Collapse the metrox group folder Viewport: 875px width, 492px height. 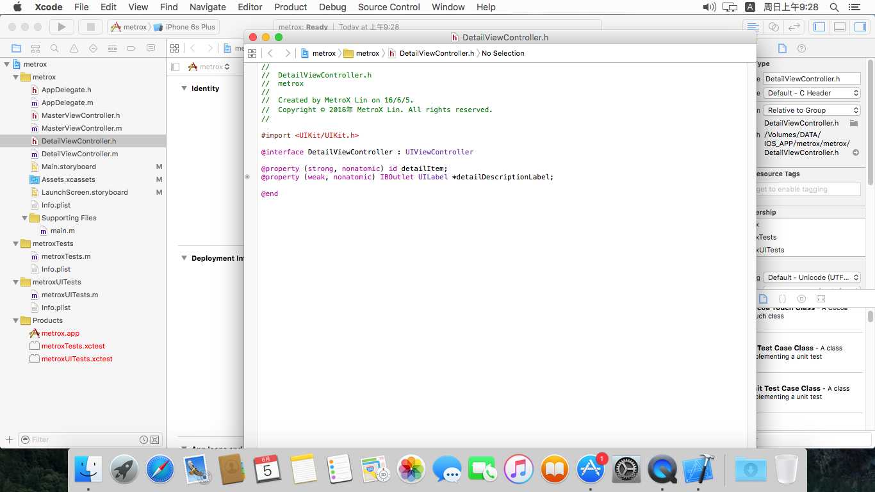coord(15,77)
